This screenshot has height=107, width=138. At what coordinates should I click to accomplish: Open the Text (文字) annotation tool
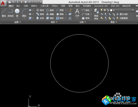point(77,13)
